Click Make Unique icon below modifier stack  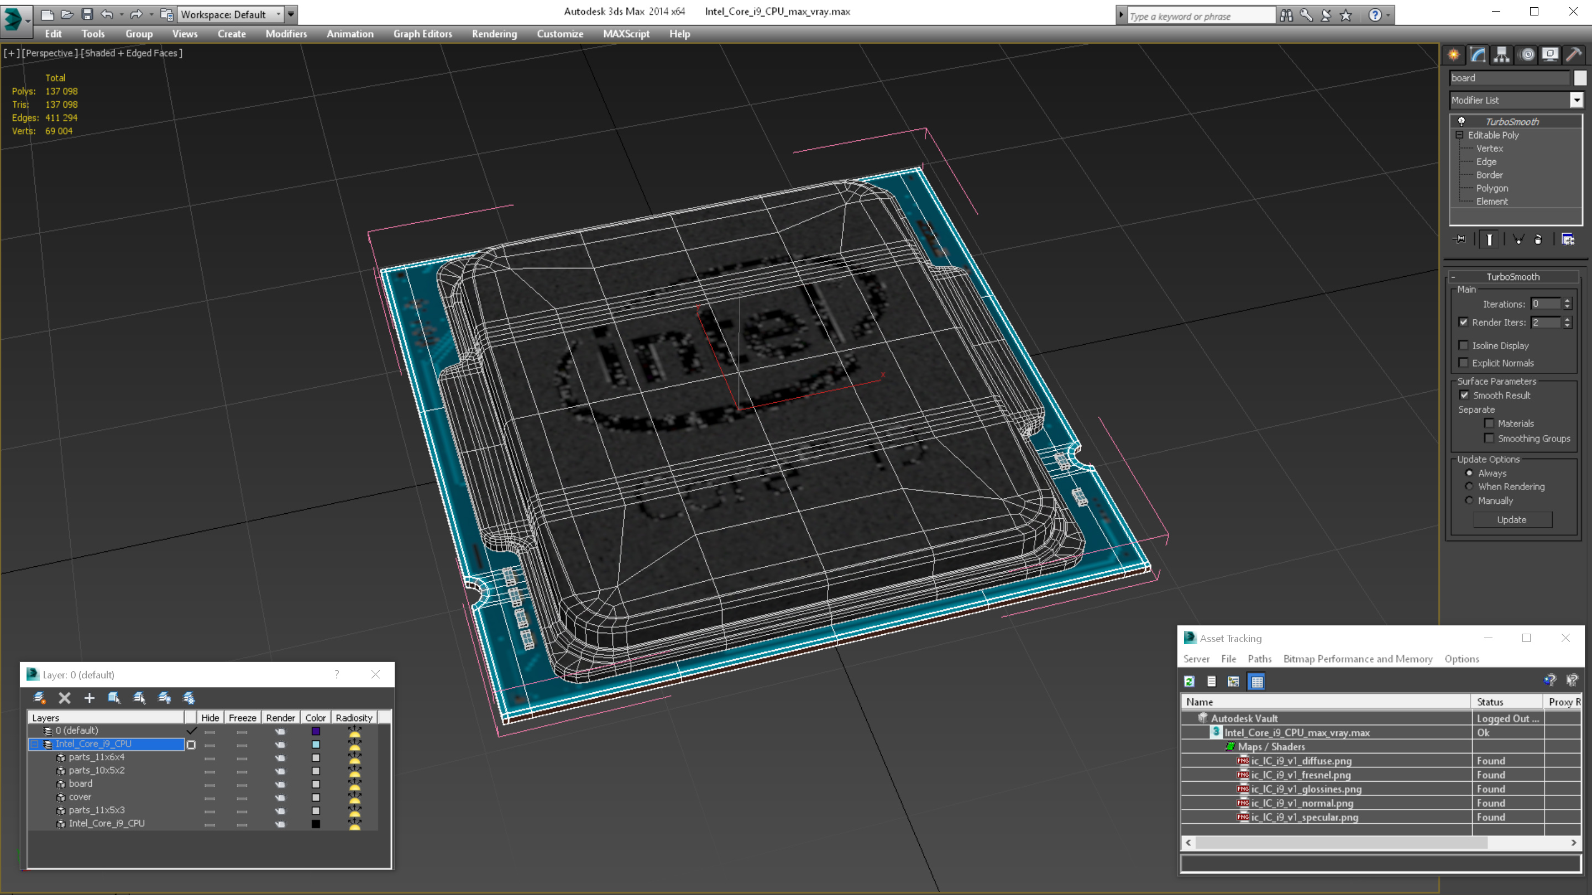[1518, 239]
